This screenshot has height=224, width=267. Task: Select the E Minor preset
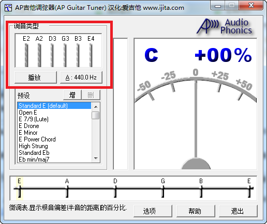click(54, 133)
